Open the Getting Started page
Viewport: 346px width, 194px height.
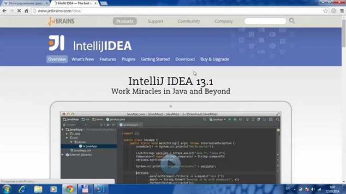click(x=155, y=59)
